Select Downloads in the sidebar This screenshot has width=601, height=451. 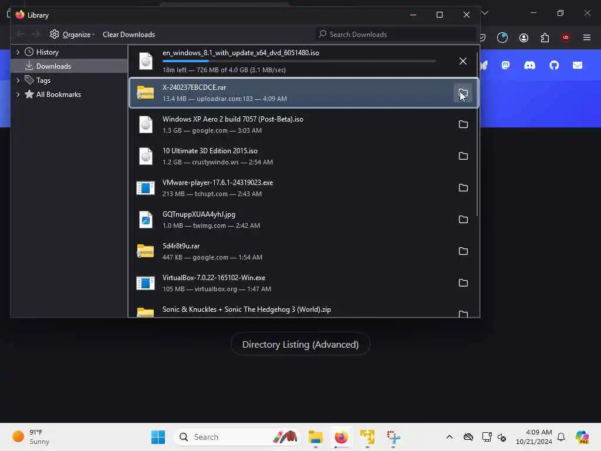click(x=69, y=66)
